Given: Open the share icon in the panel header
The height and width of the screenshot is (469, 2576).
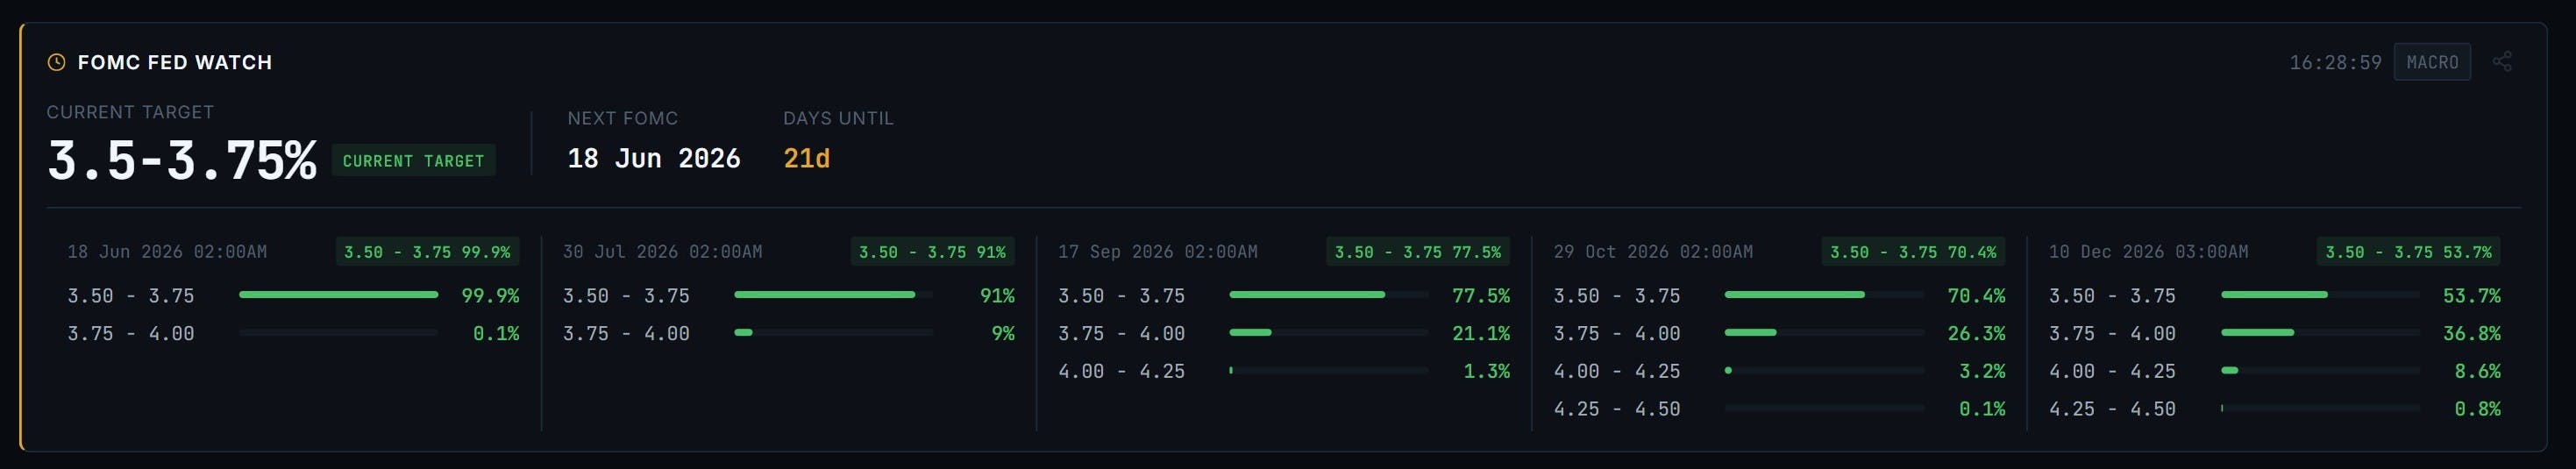Looking at the screenshot, I should pos(2502,62).
